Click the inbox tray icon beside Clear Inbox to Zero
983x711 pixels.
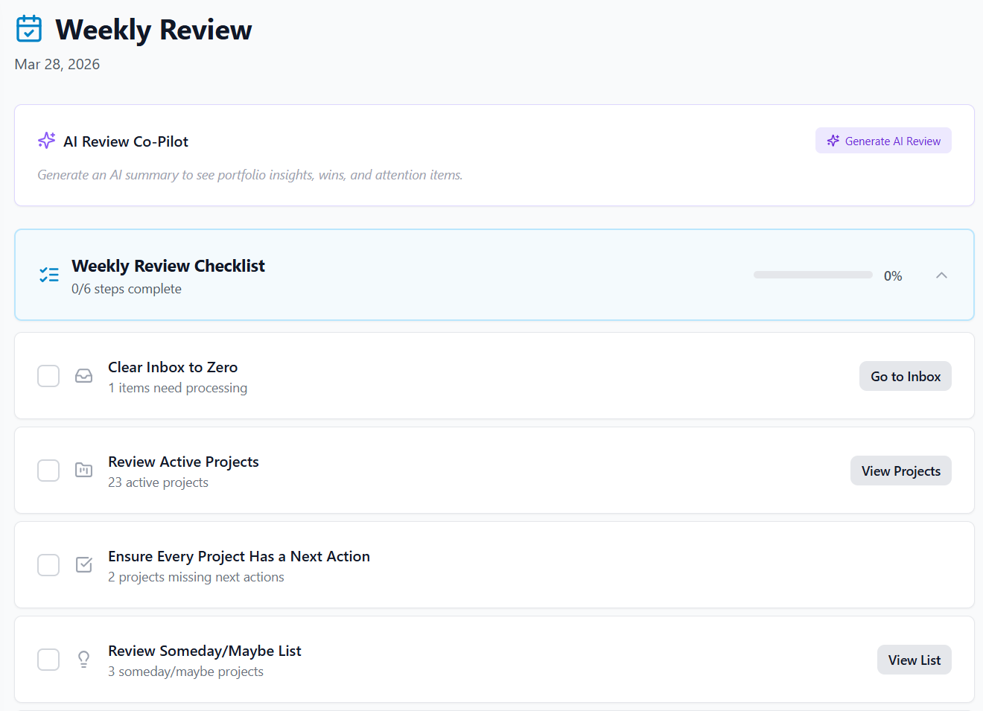[83, 376]
